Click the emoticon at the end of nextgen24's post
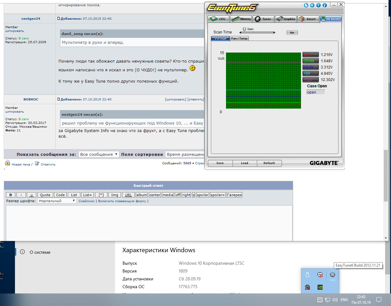Image resolution: width=391 pixels, height=306 pixels. click(193, 68)
